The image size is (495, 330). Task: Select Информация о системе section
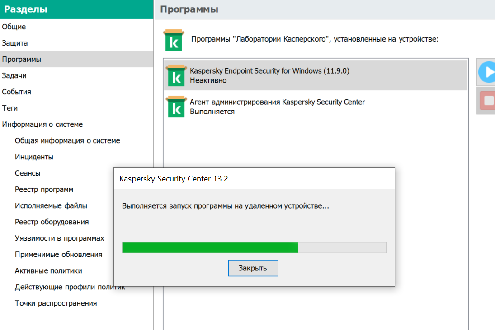tap(77, 124)
